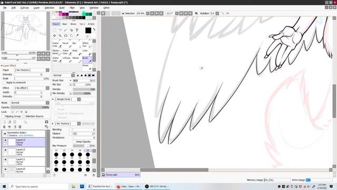337x190 pixels.
Task: Enable Selection Source radio option
Action: point(24,116)
